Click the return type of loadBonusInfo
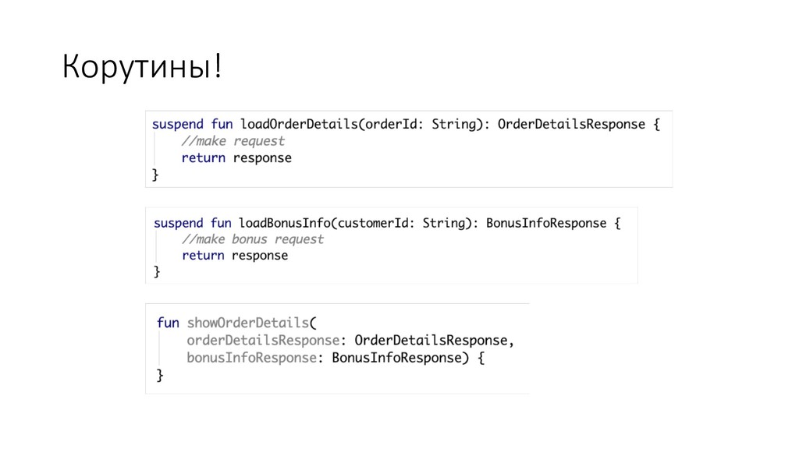 pos(545,223)
